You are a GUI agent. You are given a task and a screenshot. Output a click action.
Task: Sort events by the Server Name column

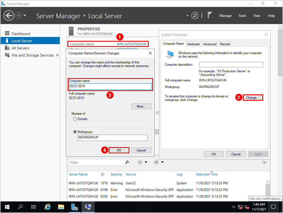pyautogui.click(x=78, y=174)
